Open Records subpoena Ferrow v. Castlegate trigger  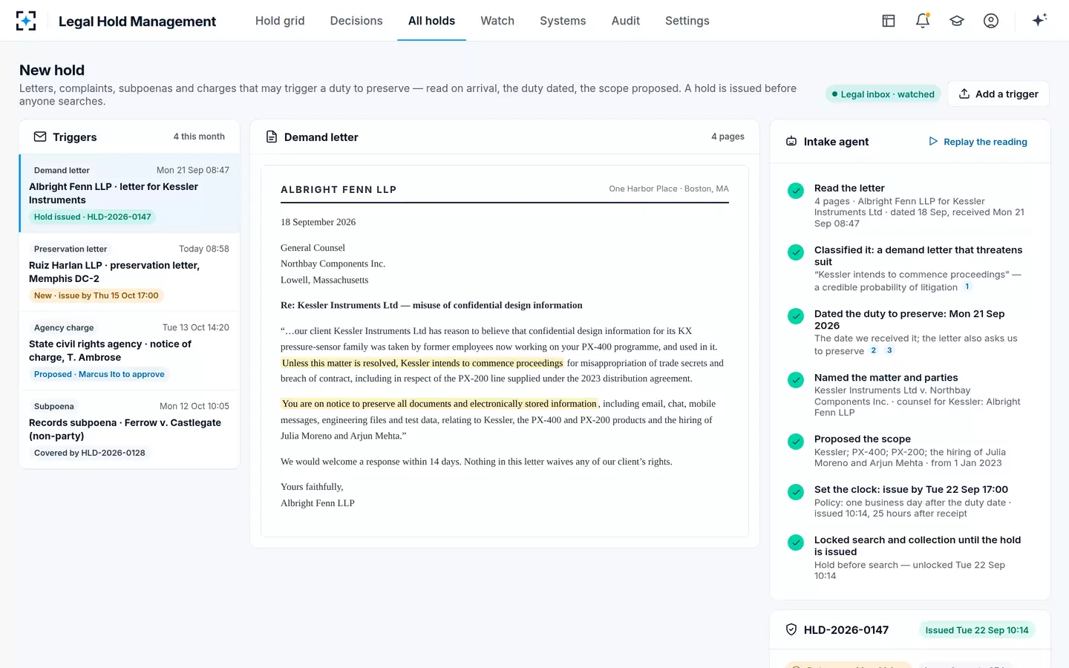tap(129, 429)
